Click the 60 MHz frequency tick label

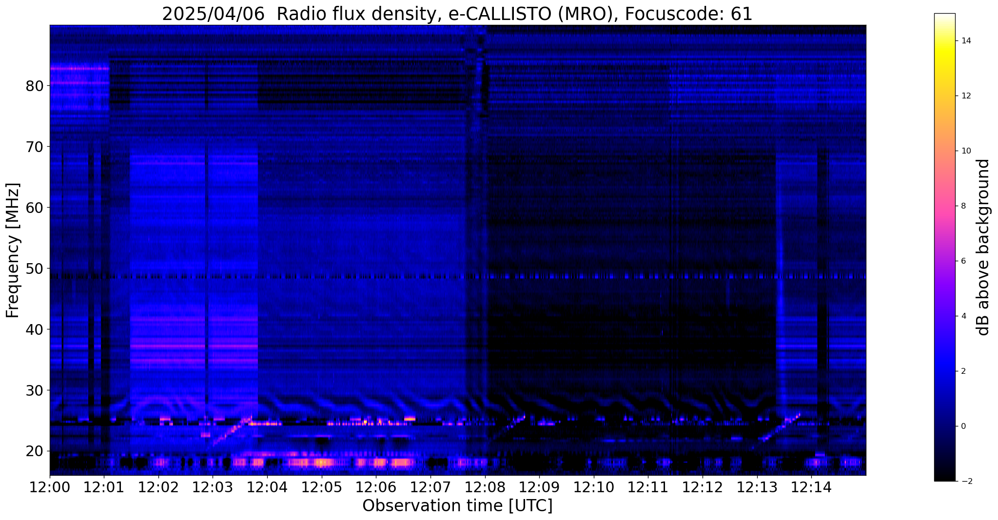tap(35, 208)
